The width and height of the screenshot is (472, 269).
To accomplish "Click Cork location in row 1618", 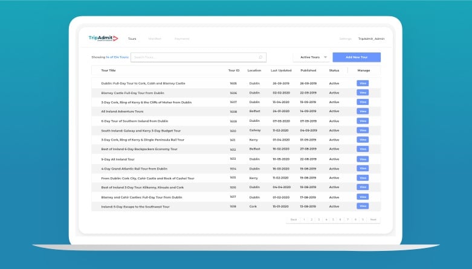I will click(x=253, y=206).
